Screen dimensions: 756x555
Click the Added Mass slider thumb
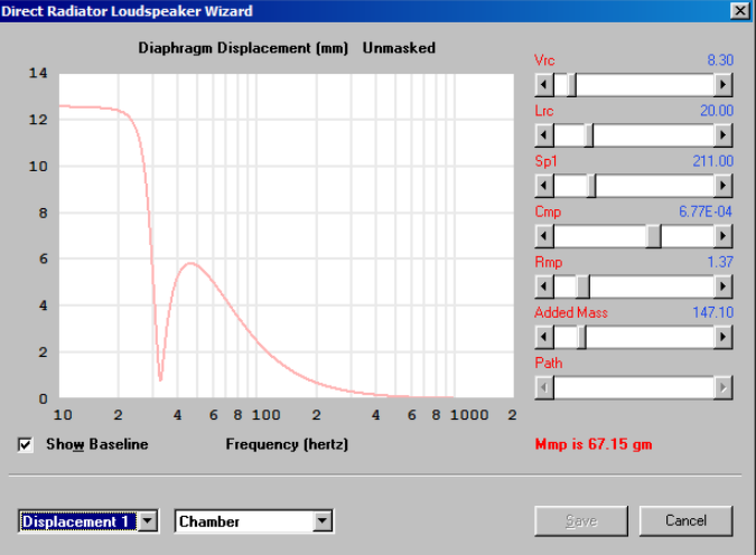point(582,337)
